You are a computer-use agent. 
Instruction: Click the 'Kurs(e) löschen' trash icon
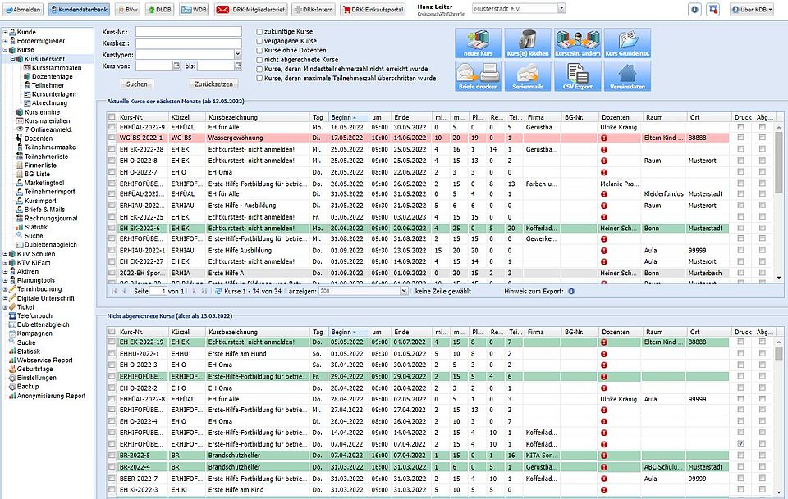527,43
